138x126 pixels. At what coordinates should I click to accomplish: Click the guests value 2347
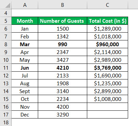click(62, 52)
